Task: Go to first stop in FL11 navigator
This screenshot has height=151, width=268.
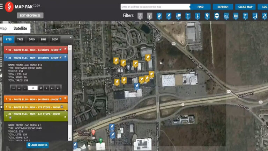Action: pos(13,88)
